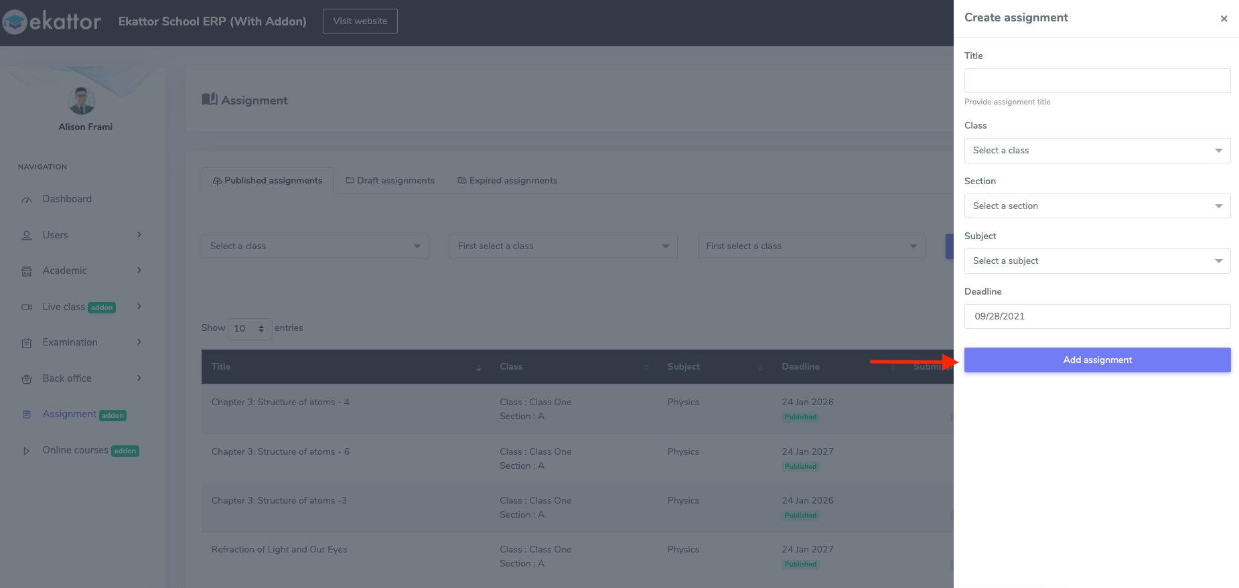This screenshot has width=1239, height=588.
Task: Close the Create assignment panel
Action: 1224,19
